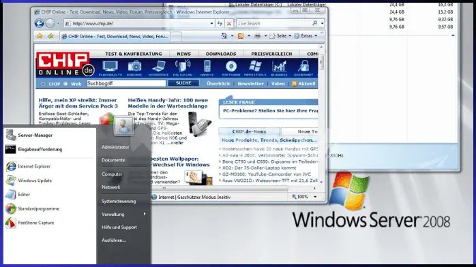Click the user account picture in Start menu
The width and height of the screenshot is (476, 267).
pyautogui.click(x=123, y=126)
